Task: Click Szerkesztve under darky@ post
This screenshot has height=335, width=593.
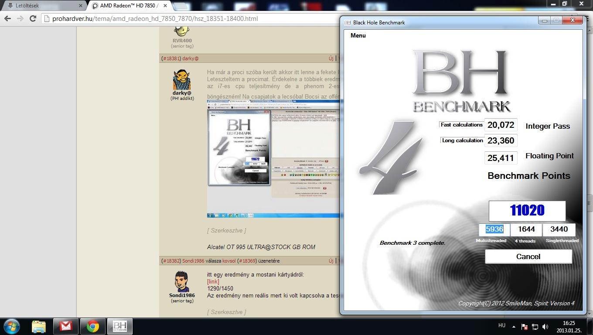Action: pos(226,230)
